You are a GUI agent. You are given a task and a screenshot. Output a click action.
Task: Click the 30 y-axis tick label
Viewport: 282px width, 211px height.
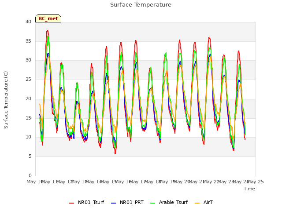point(28,60)
